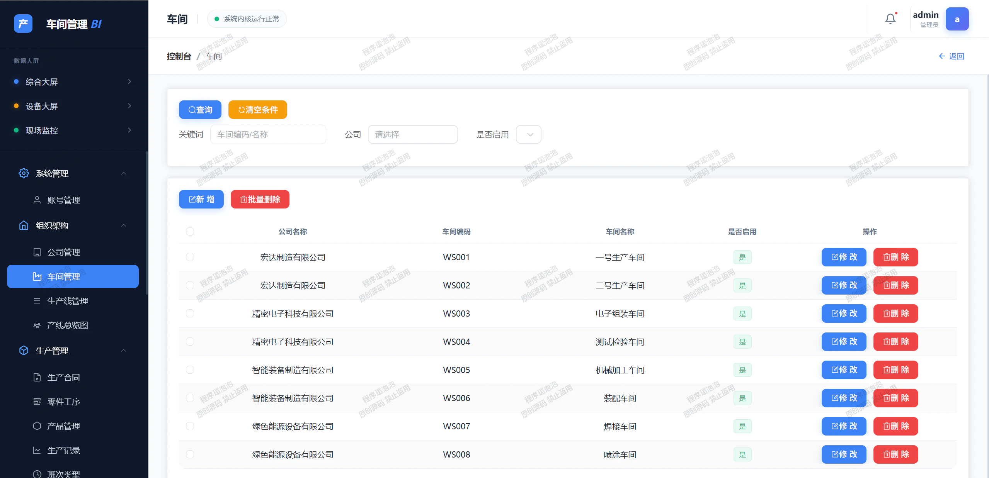
Task: Click the 产线总览图 diagram icon
Action: click(37, 325)
